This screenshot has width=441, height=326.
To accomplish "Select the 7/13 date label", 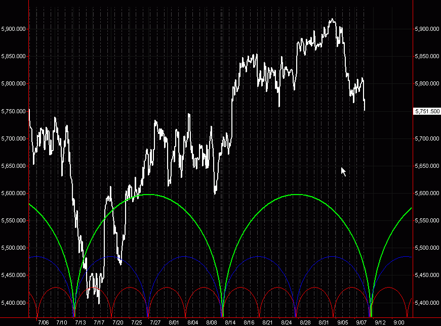I will [81, 322].
